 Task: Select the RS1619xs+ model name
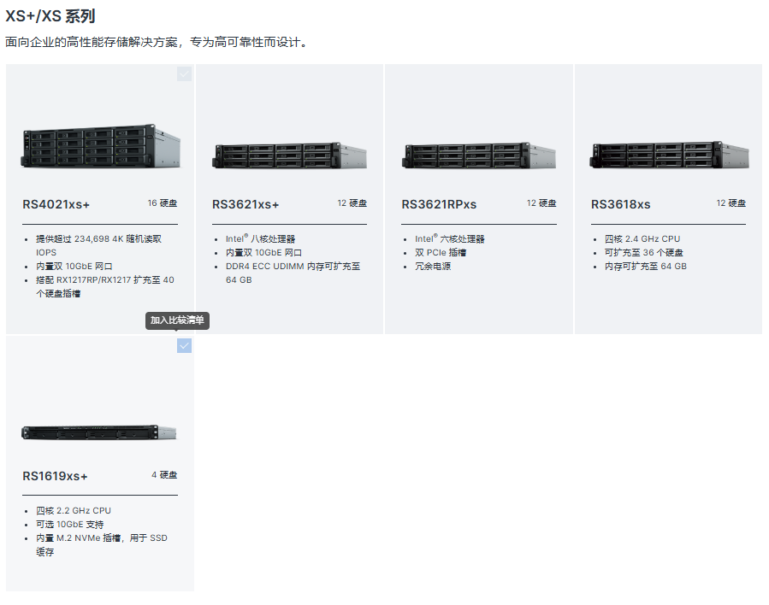pos(55,476)
